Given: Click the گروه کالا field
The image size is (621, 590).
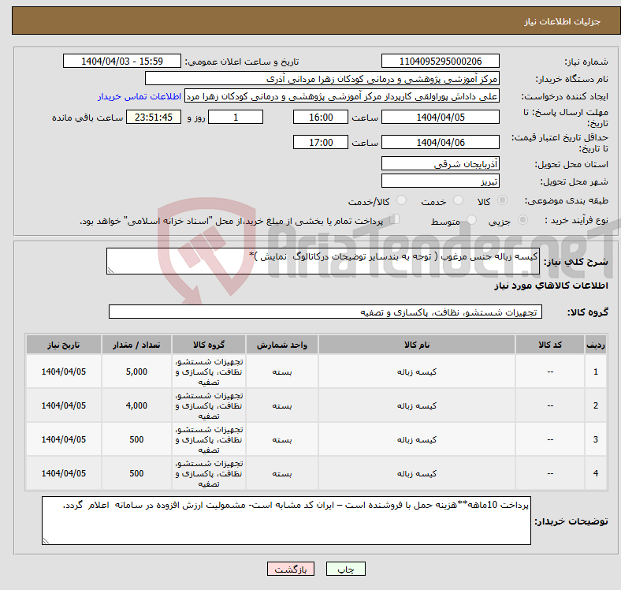Looking at the screenshot, I should click(325, 312).
